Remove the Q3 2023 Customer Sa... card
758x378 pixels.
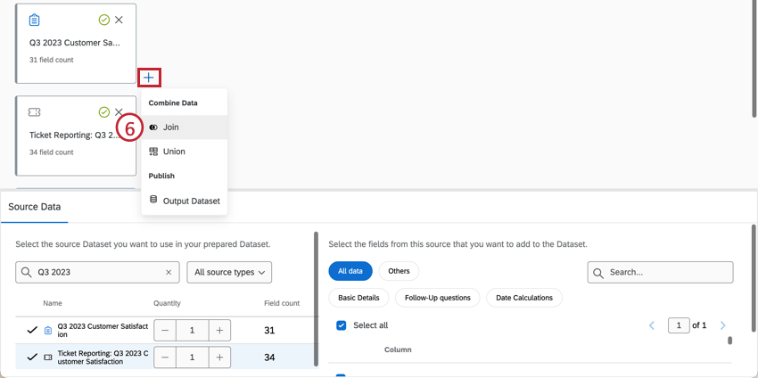click(119, 20)
